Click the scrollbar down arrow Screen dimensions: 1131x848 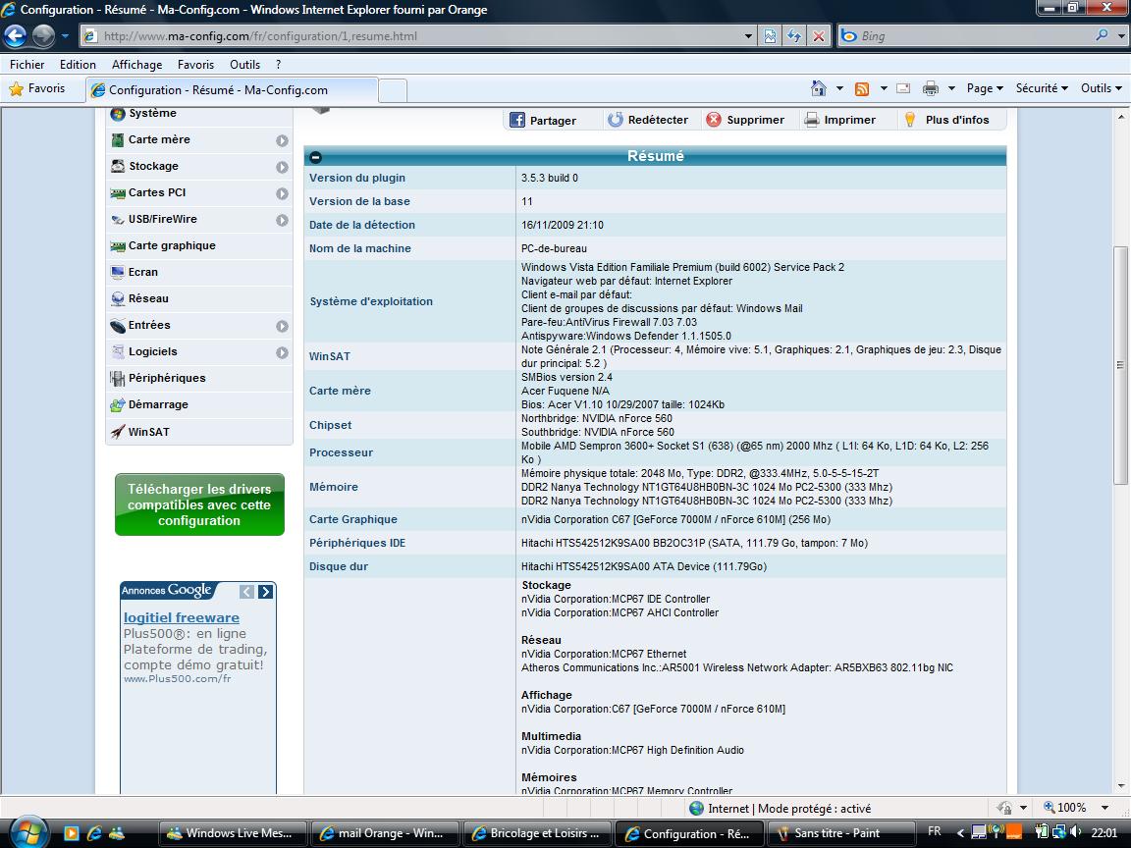[1120, 786]
